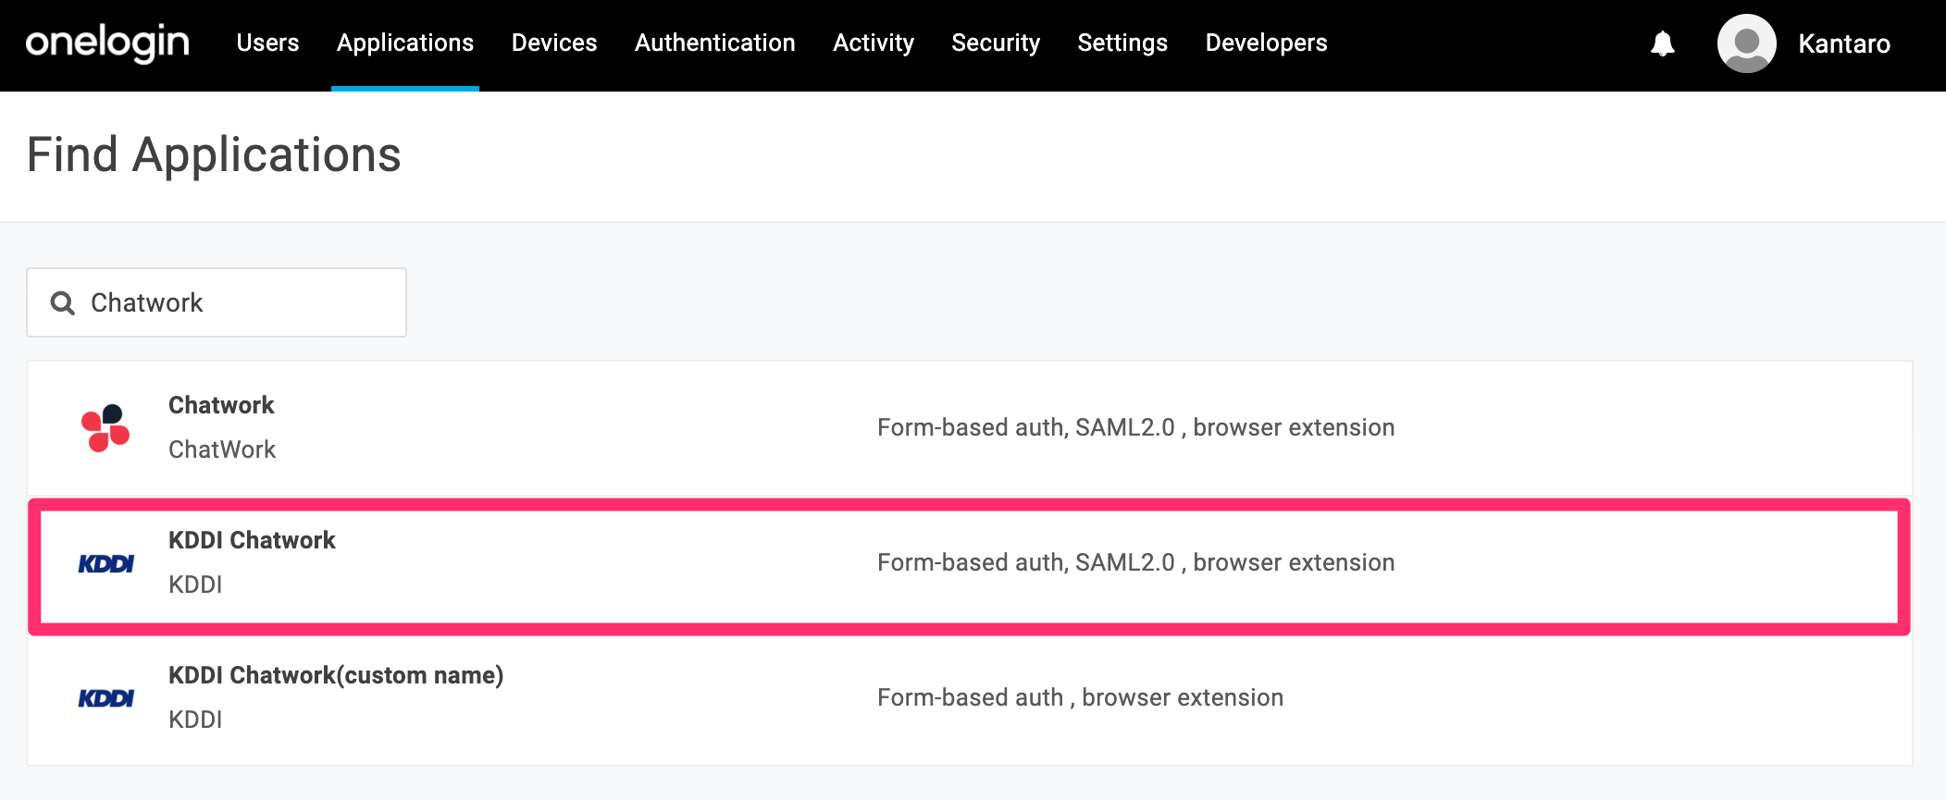1946x800 pixels.
Task: Click KDDI logo beside KDDI Chatwork
Action: (x=105, y=563)
